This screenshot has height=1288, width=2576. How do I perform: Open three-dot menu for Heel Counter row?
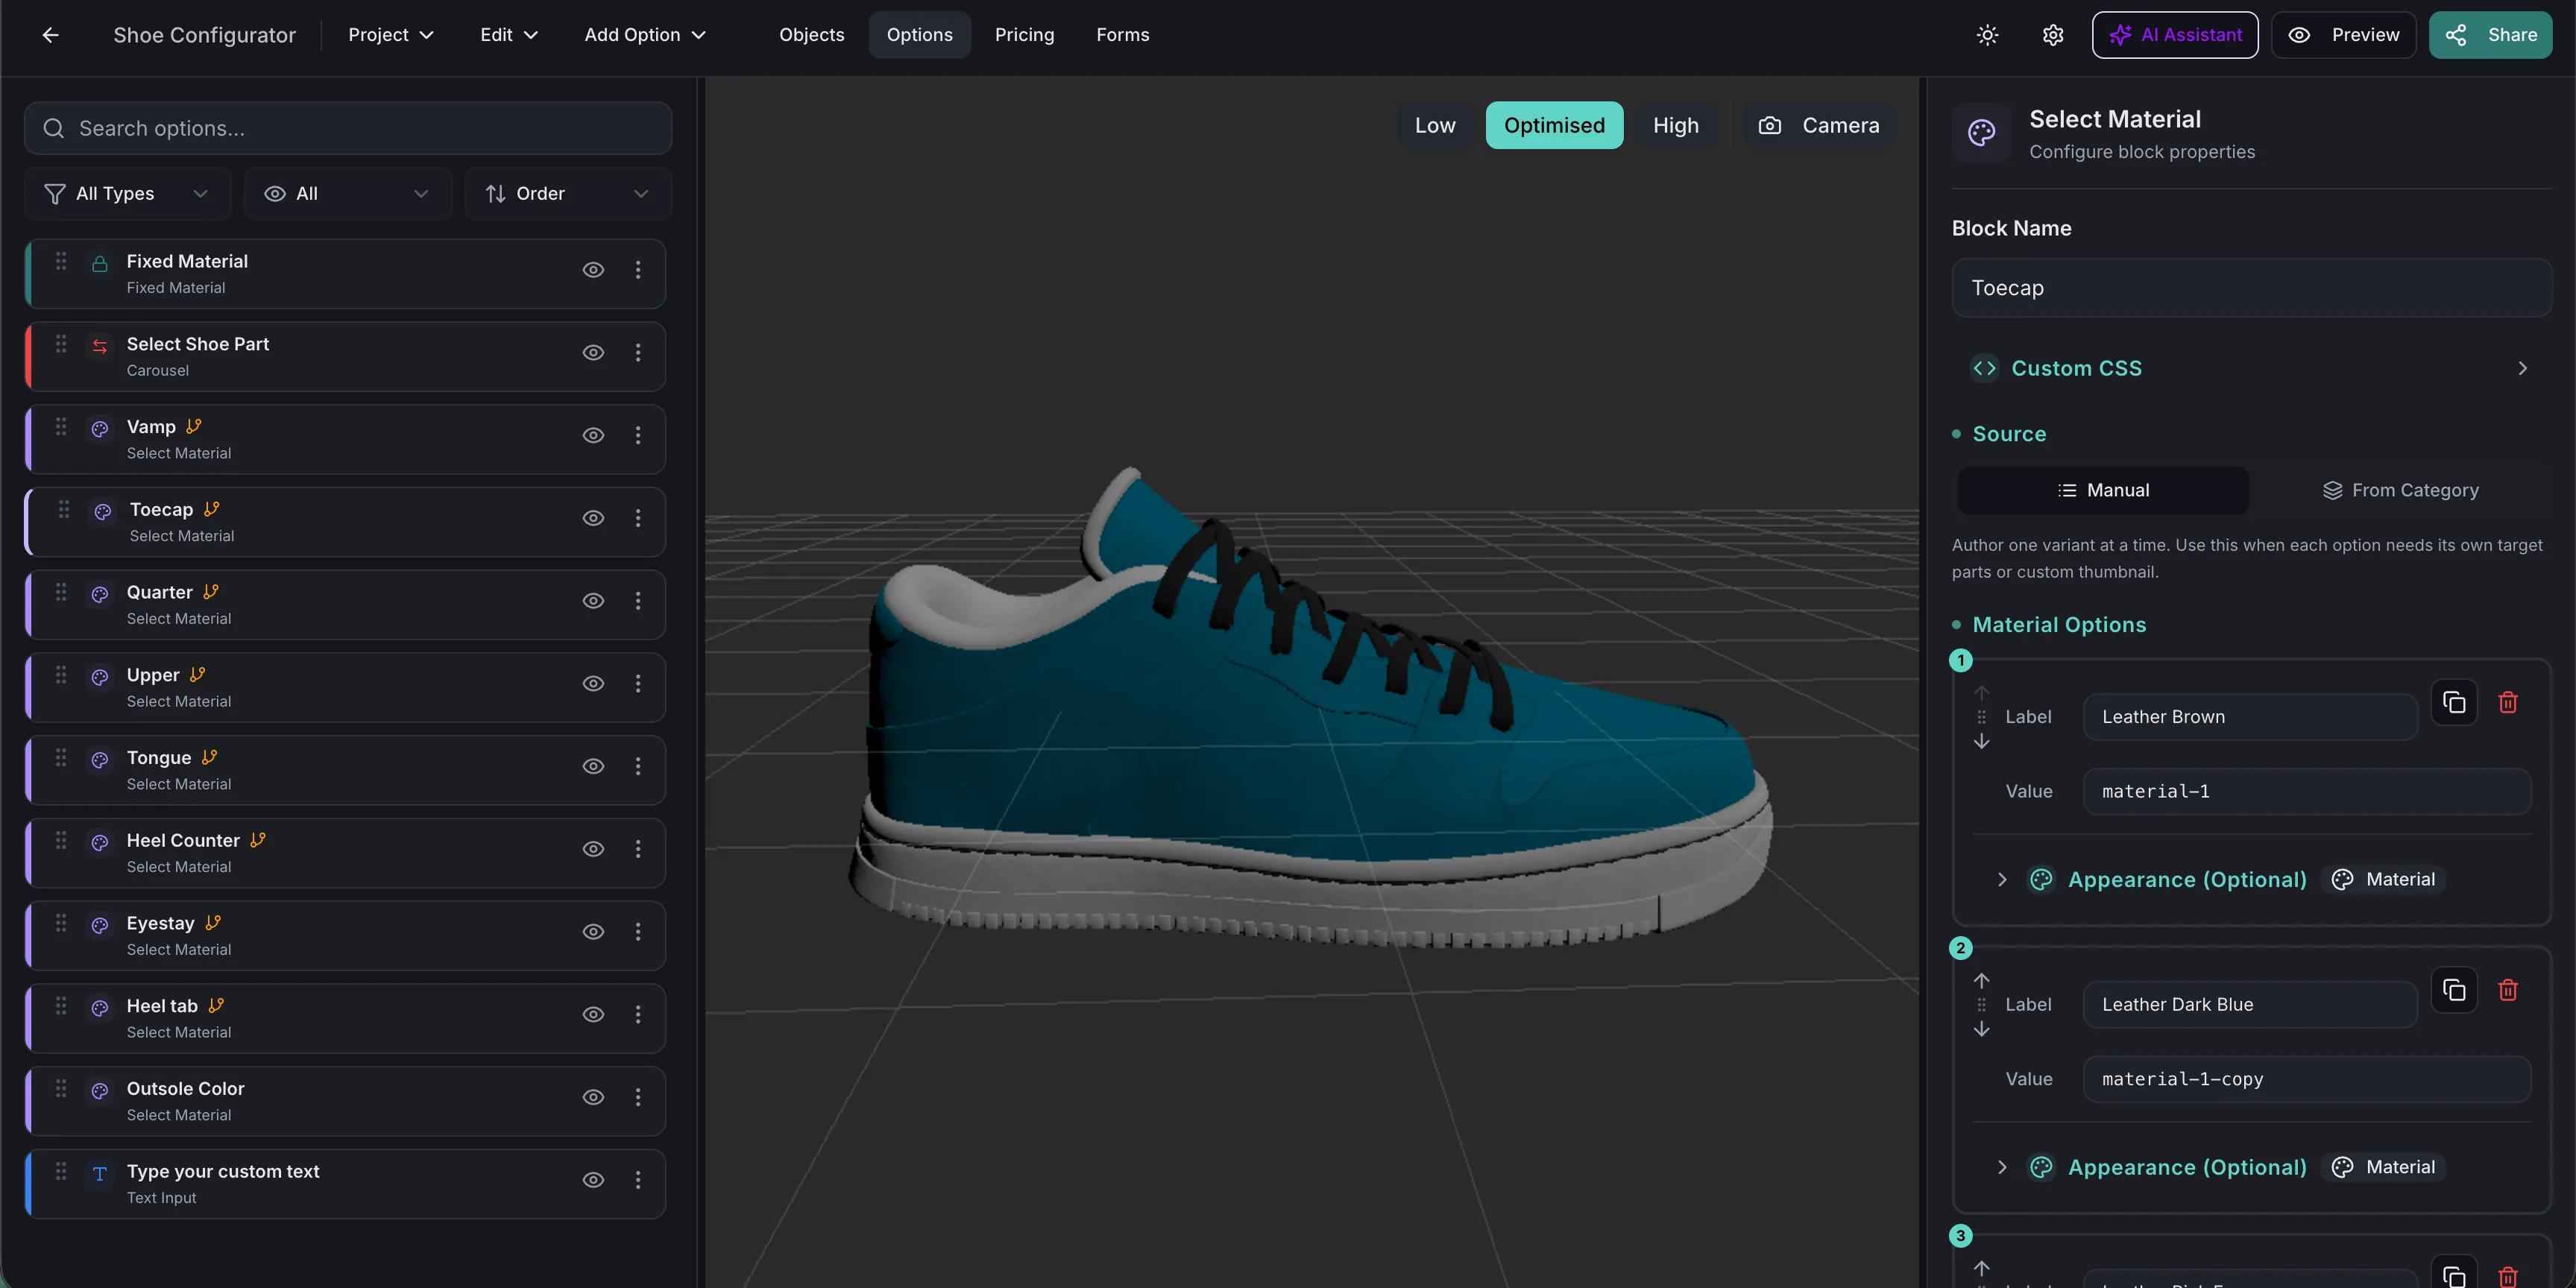pos(638,849)
